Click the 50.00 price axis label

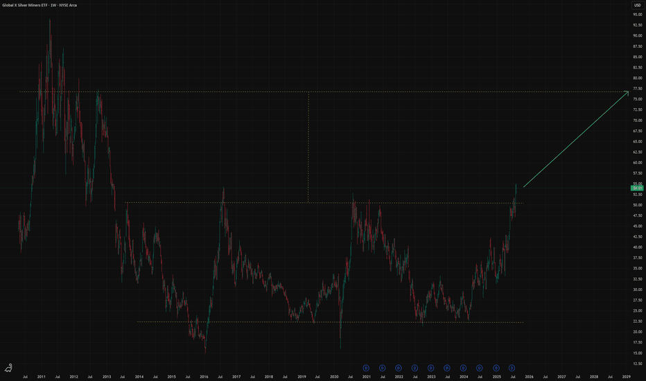[x=638, y=205]
